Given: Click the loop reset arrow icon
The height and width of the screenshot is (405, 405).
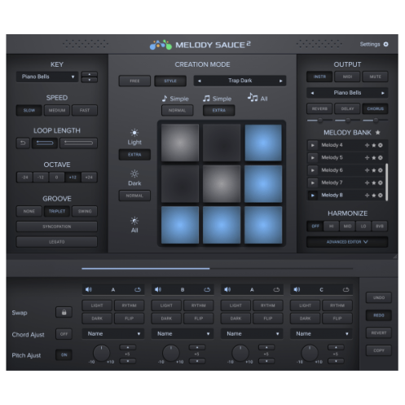Looking at the screenshot, I should pos(23,143).
